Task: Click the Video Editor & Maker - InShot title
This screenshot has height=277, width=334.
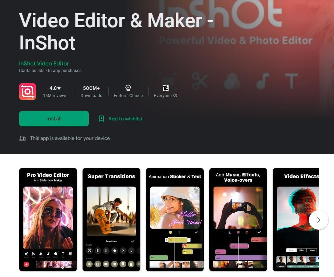Action: click(116, 32)
